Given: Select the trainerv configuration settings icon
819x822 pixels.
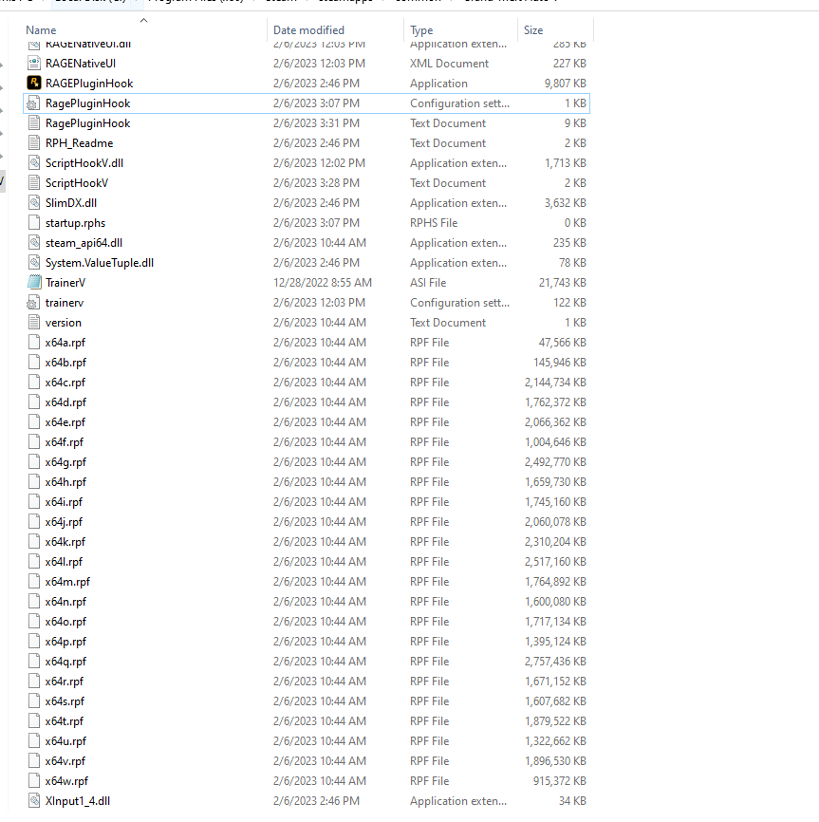Looking at the screenshot, I should click(x=33, y=303).
